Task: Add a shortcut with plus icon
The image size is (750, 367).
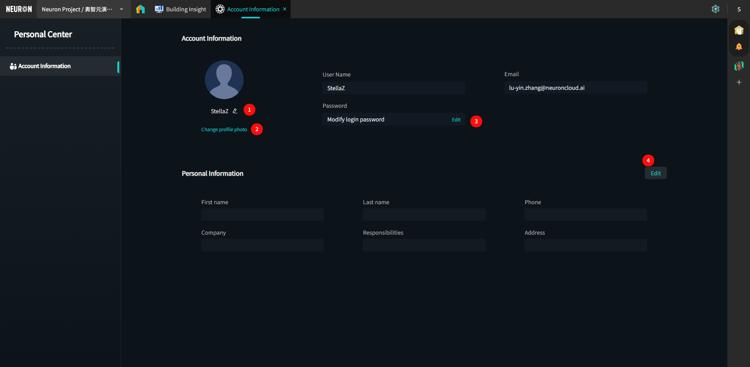Action: point(739,82)
